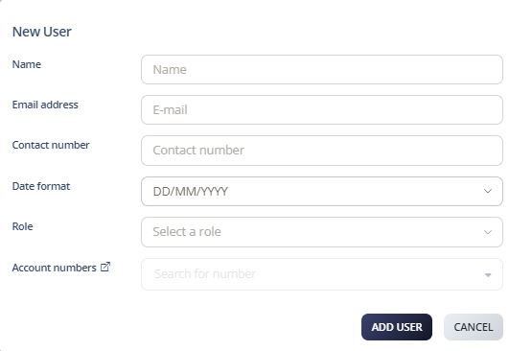Open the Account numbers search dropdown box
This screenshot has height=351, width=509.
(322, 274)
